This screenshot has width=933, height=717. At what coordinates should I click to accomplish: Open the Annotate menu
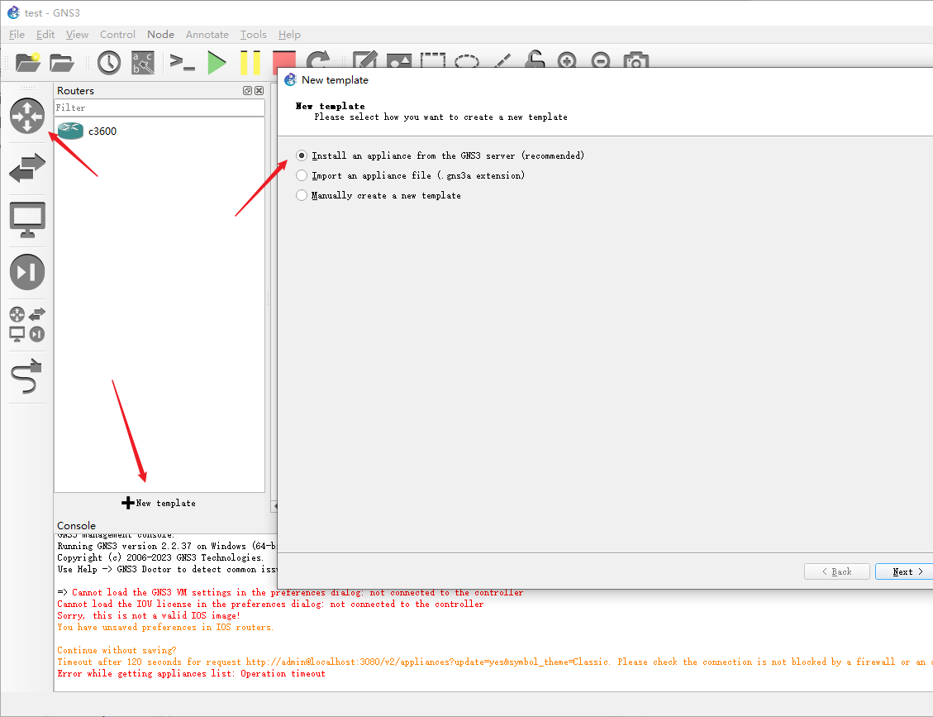coord(207,35)
